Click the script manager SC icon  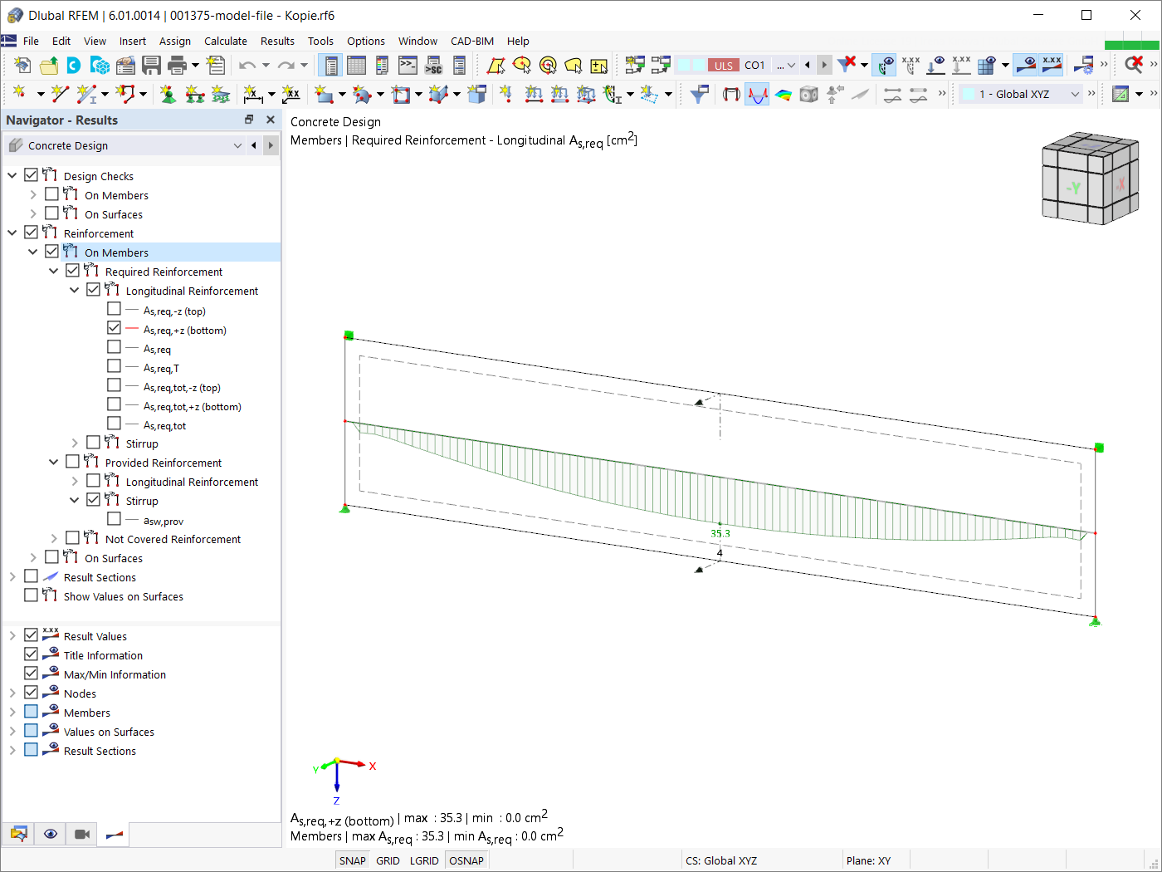(433, 65)
